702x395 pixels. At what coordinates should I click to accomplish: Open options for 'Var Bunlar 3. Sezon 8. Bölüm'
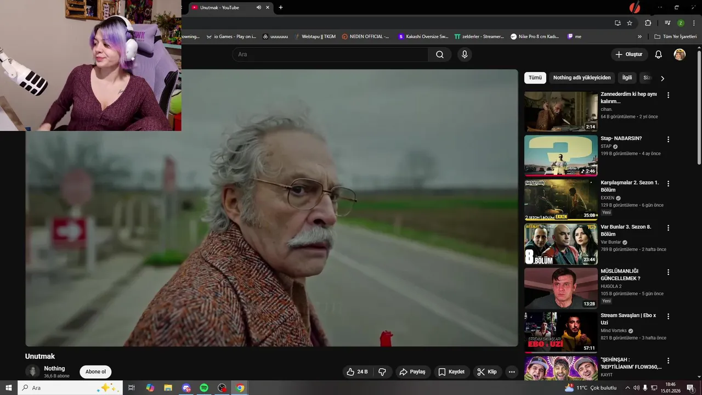click(668, 228)
